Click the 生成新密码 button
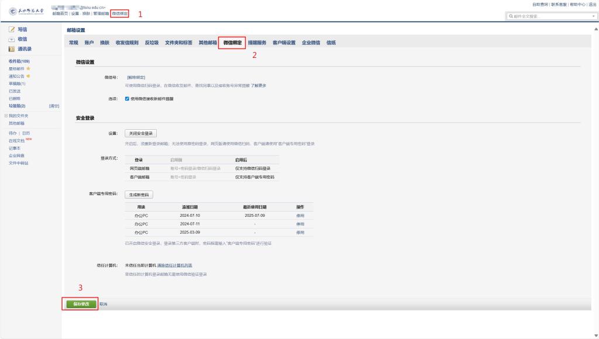The height and width of the screenshot is (339, 599). [x=139, y=195]
